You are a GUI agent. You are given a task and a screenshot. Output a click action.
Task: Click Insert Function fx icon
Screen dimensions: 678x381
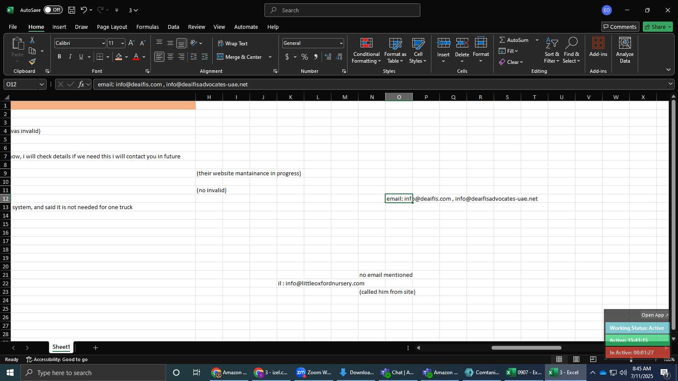pyautogui.click(x=81, y=84)
